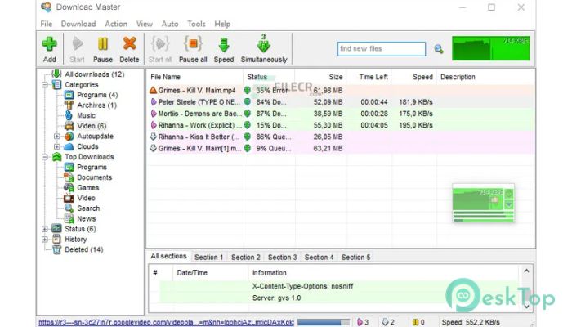Open News under Top Downloads
The image size is (572, 327).
click(x=87, y=218)
